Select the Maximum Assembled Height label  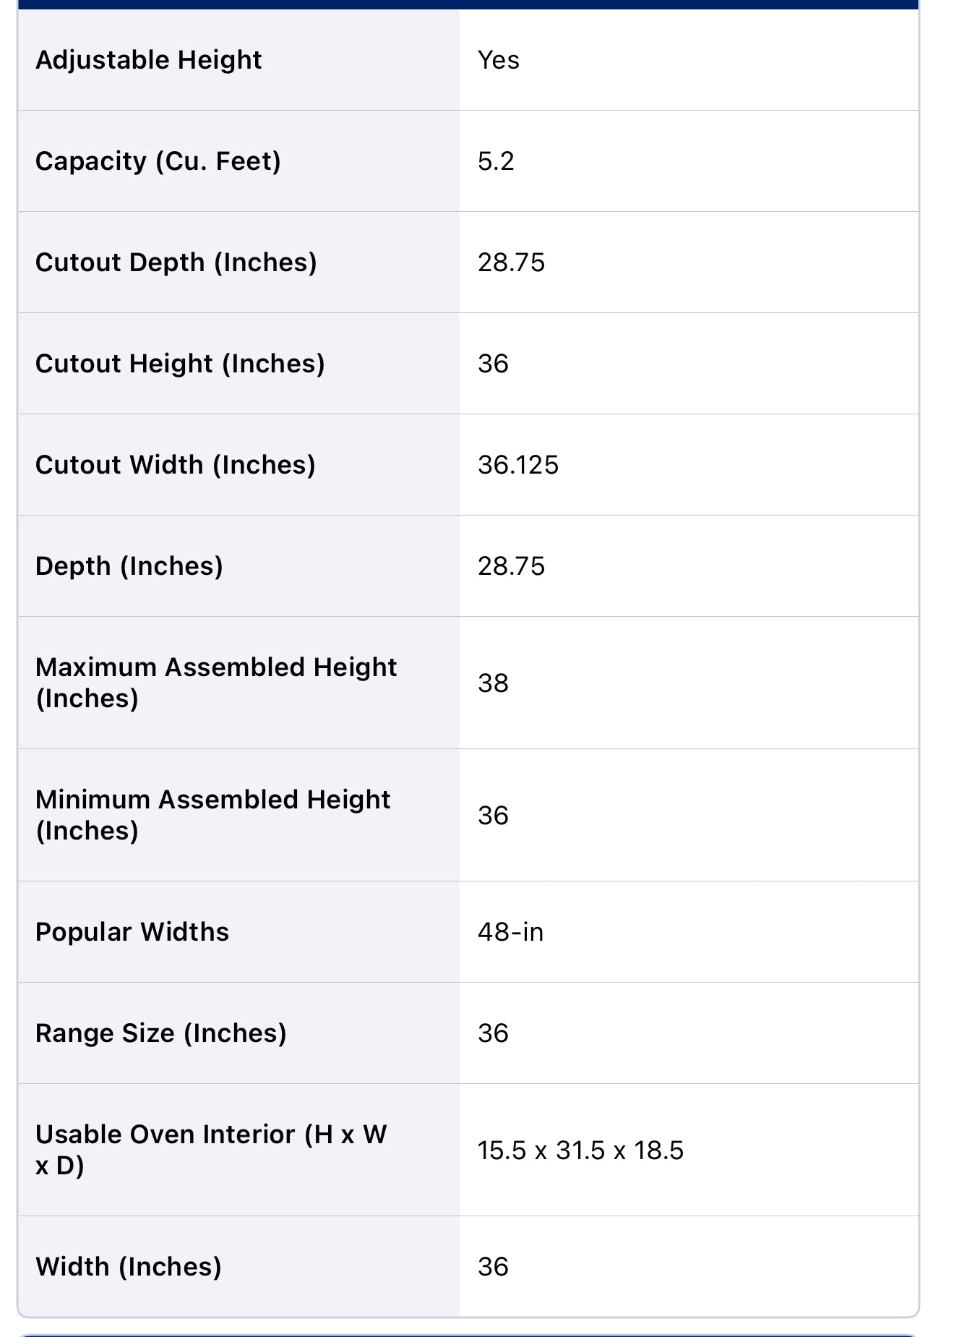tap(216, 683)
